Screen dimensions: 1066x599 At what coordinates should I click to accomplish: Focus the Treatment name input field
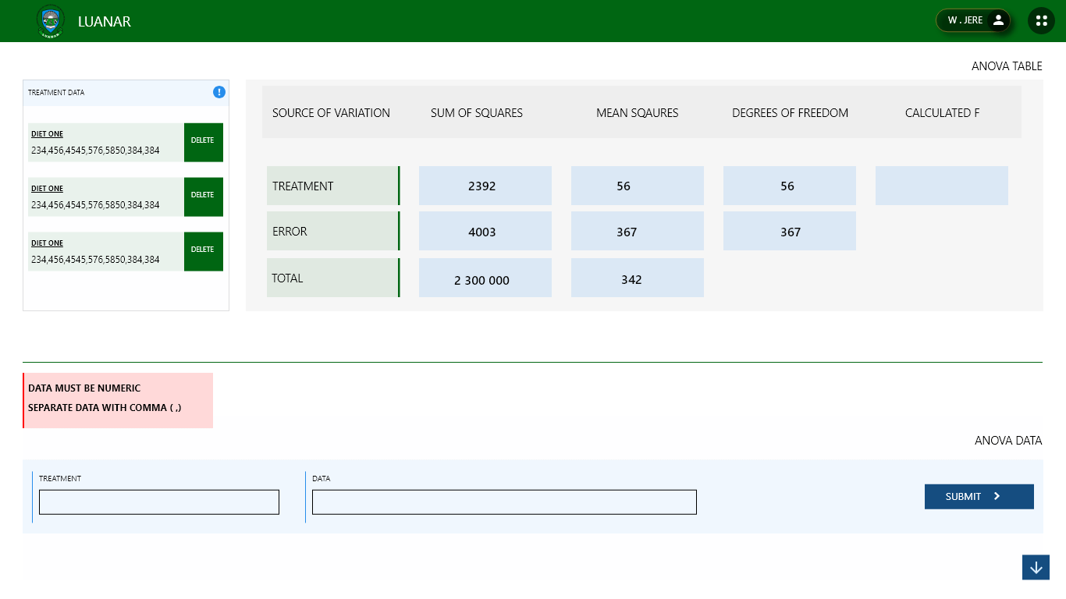coord(159,502)
